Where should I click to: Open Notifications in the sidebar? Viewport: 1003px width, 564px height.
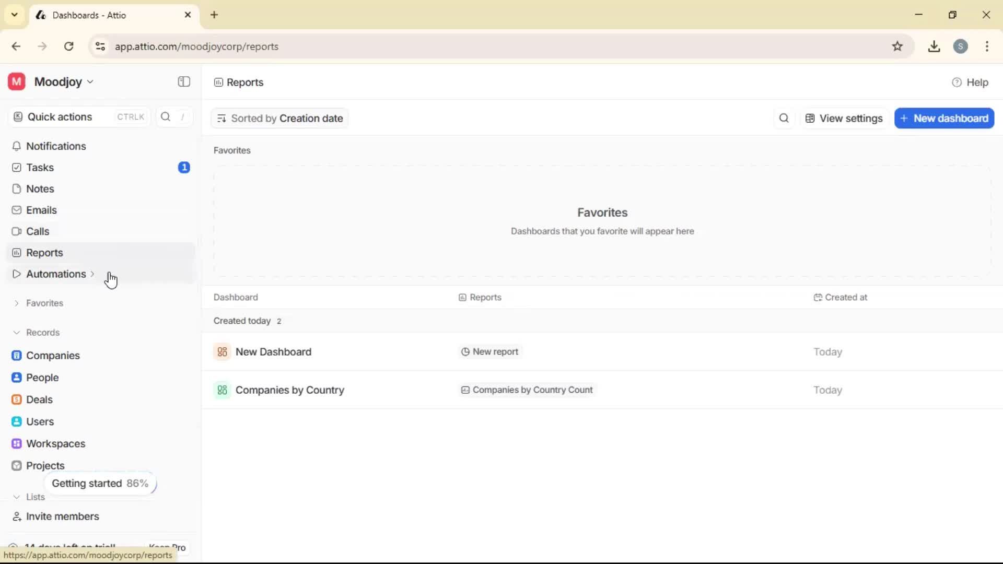coord(56,146)
